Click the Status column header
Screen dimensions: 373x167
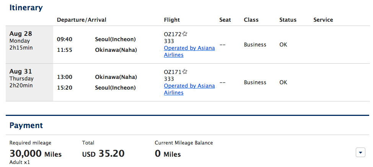click(x=288, y=20)
